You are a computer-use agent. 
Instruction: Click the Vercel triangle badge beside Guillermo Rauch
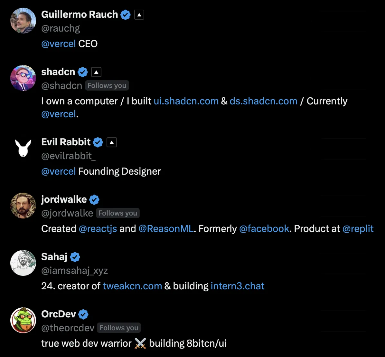point(139,15)
